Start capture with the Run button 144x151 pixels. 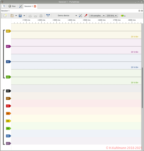12,6
